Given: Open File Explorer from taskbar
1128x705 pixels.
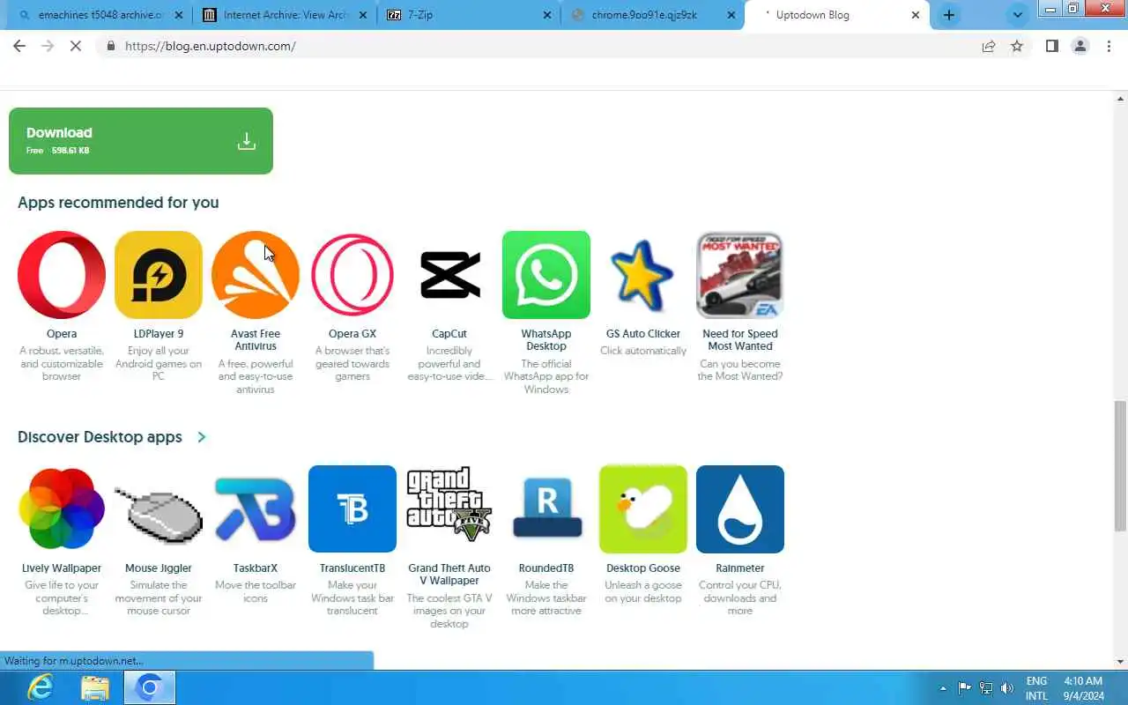Looking at the screenshot, I should tap(95, 687).
